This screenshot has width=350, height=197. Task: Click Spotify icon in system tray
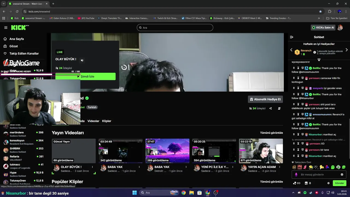coord(305,193)
